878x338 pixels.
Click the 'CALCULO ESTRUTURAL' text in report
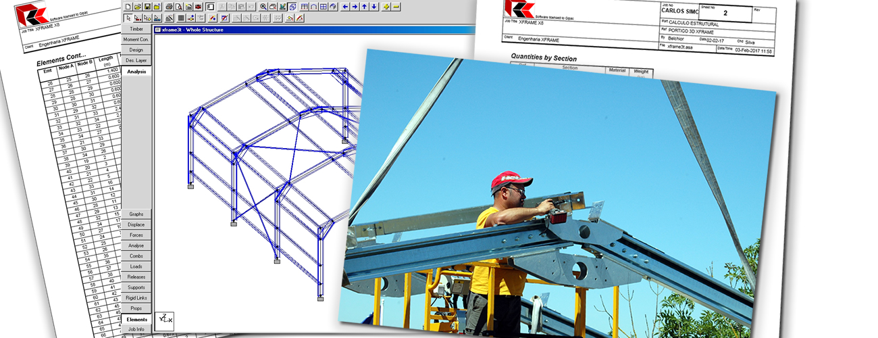(x=694, y=24)
